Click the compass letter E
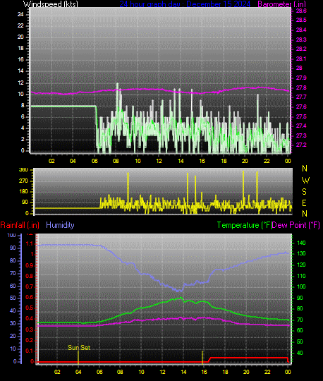 [304, 203]
